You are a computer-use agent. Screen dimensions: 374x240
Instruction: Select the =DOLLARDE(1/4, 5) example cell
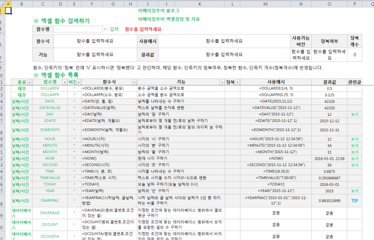(276, 88)
